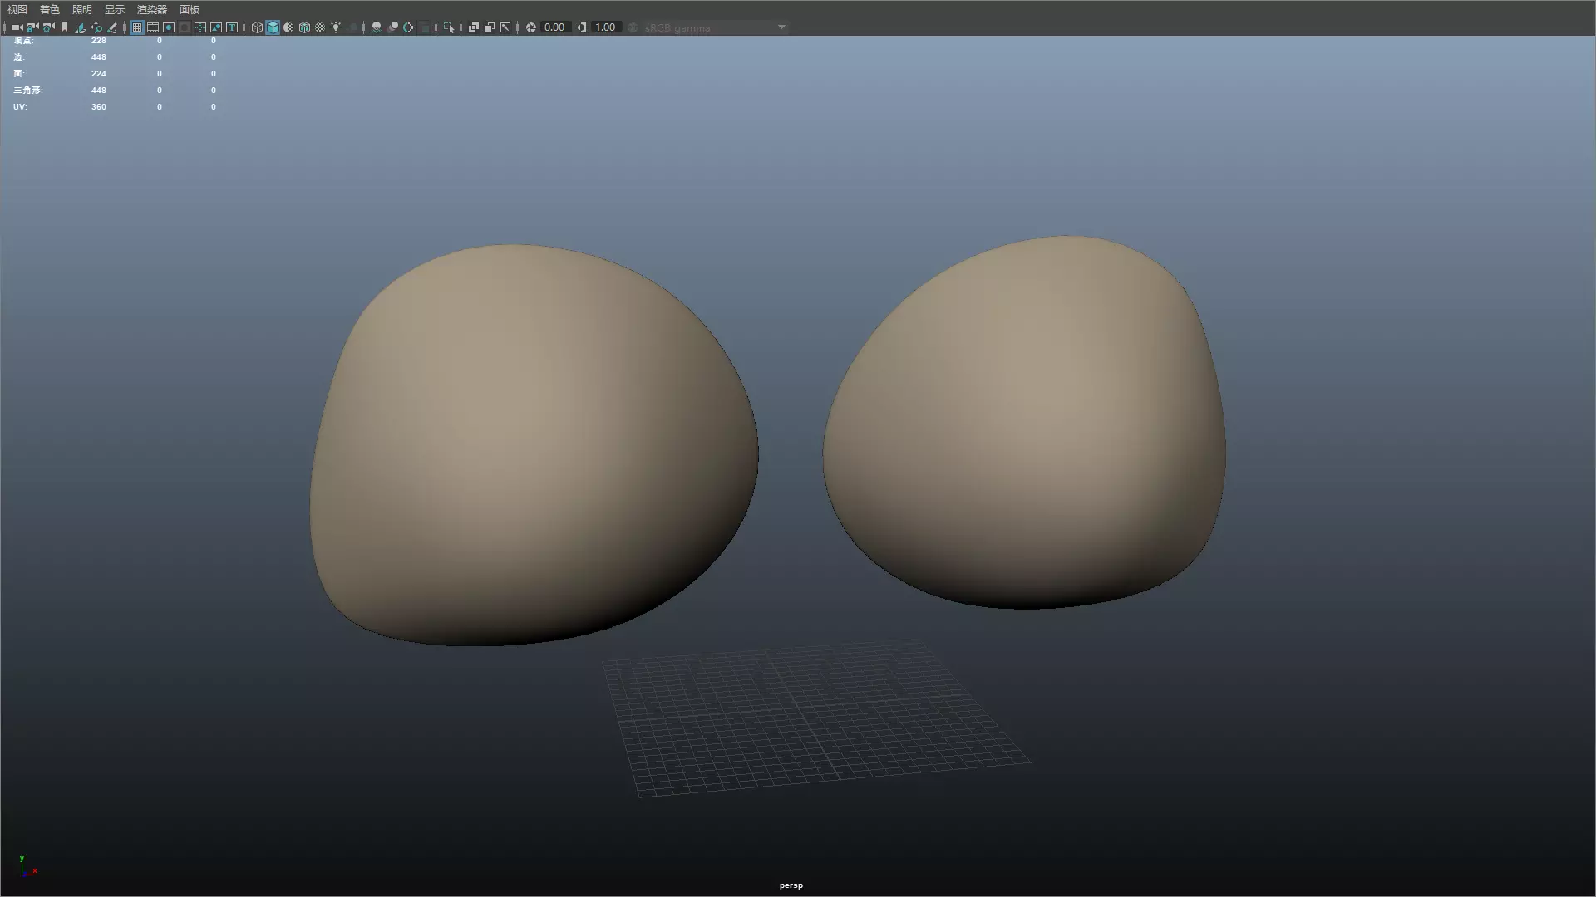Screen dimensions: 1596x897
Task: Toggle the grid display icon
Action: pyautogui.click(x=137, y=27)
